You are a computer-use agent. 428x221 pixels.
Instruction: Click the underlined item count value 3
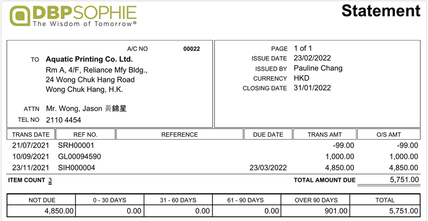(x=50, y=181)
